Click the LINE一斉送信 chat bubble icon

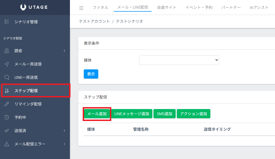7,77
